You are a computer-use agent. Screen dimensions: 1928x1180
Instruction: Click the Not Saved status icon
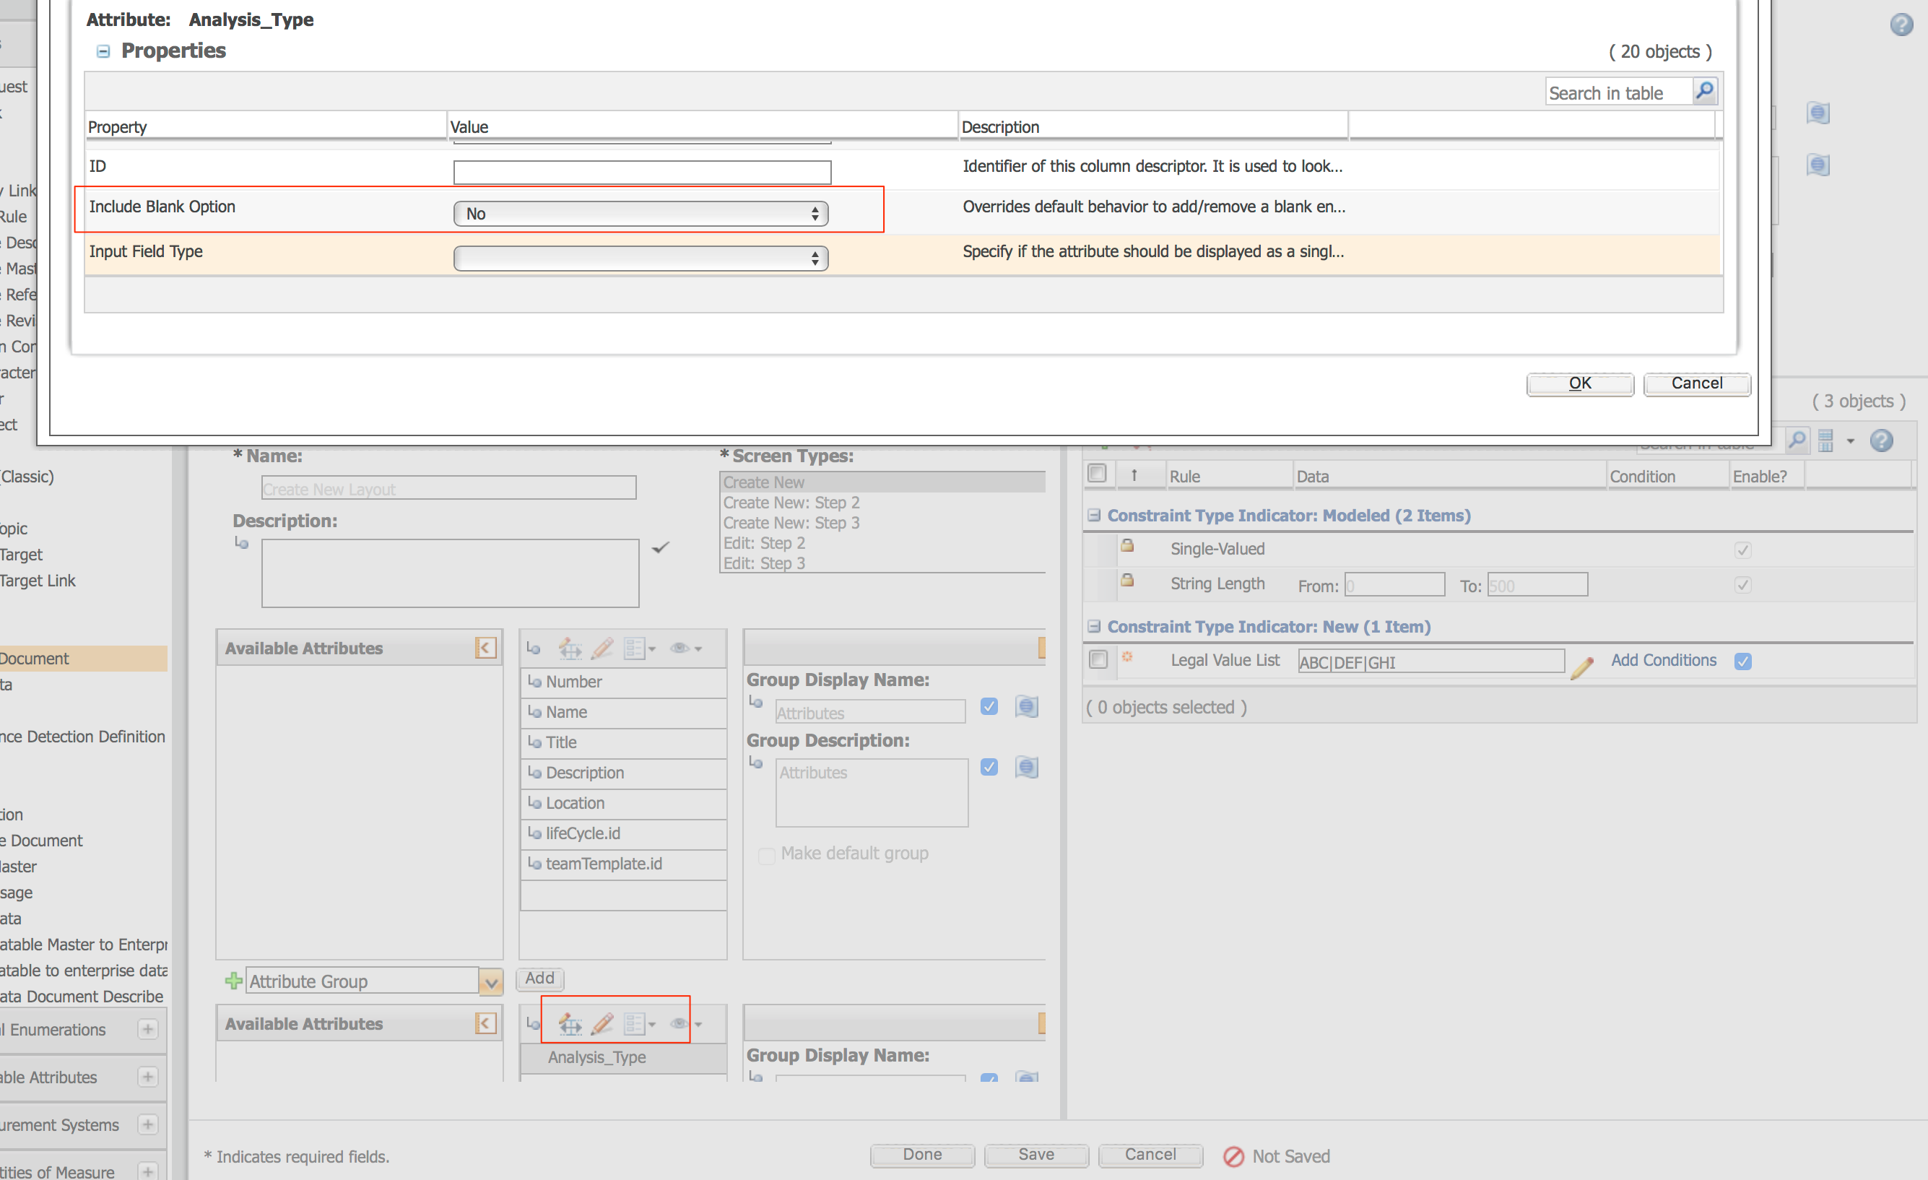point(1233,1155)
